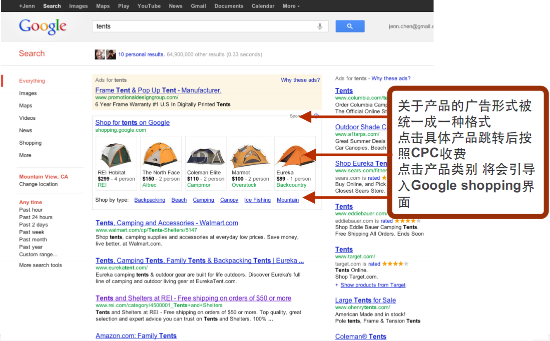Viewport: 550px width, 341px height.
Task: Open 'Why these ads?' link
Action: 300,80
